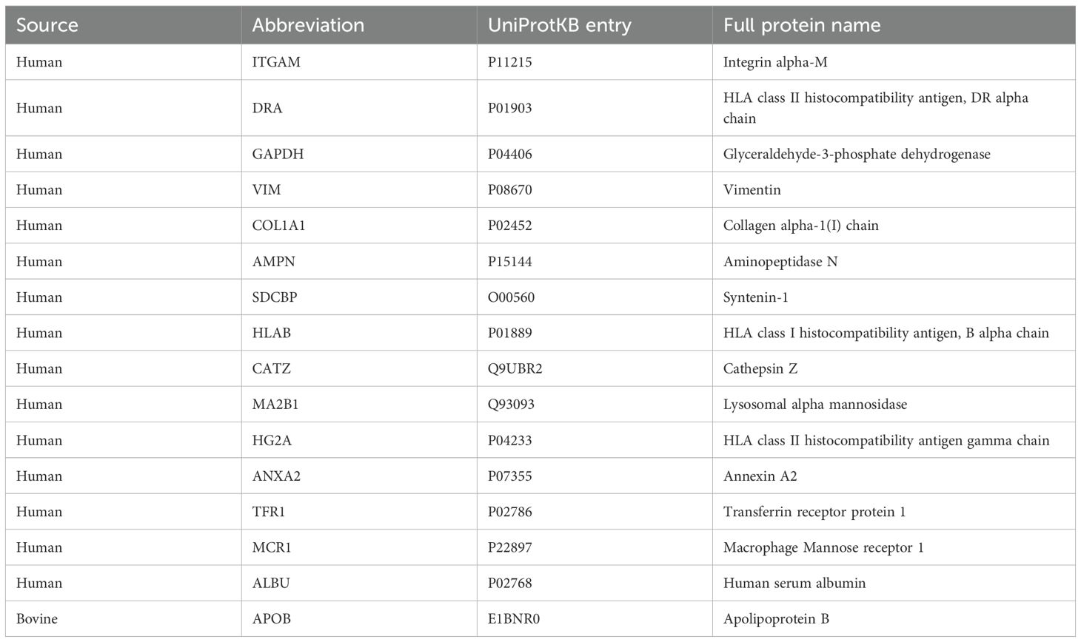
Task: Click the P11215 UniProtKB entry
Action: [509, 62]
